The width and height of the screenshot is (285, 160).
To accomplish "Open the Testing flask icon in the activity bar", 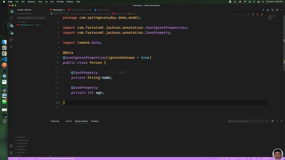I will tap(11, 47).
